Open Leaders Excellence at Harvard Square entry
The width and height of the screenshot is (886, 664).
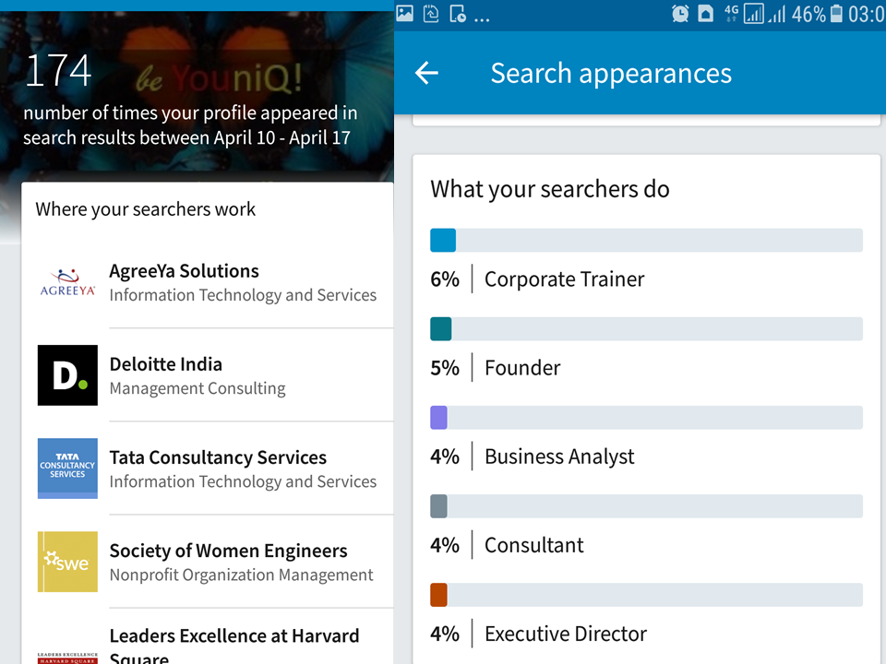(233, 645)
